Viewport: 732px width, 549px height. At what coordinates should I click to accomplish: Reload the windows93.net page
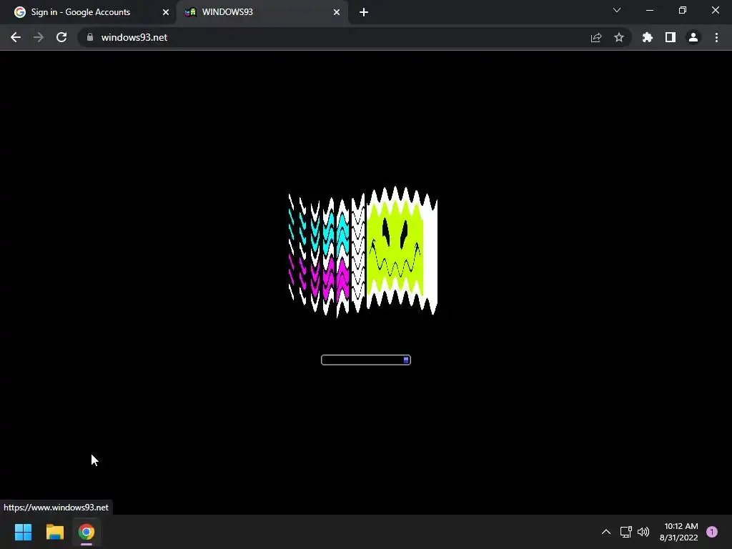[61, 37]
